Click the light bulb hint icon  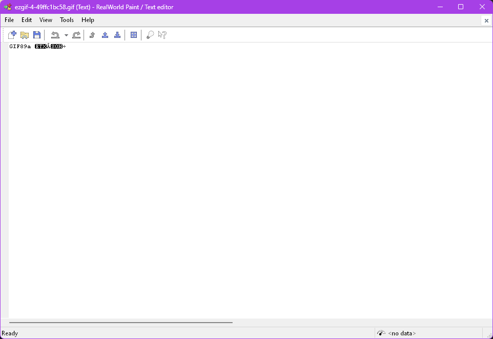(x=150, y=35)
